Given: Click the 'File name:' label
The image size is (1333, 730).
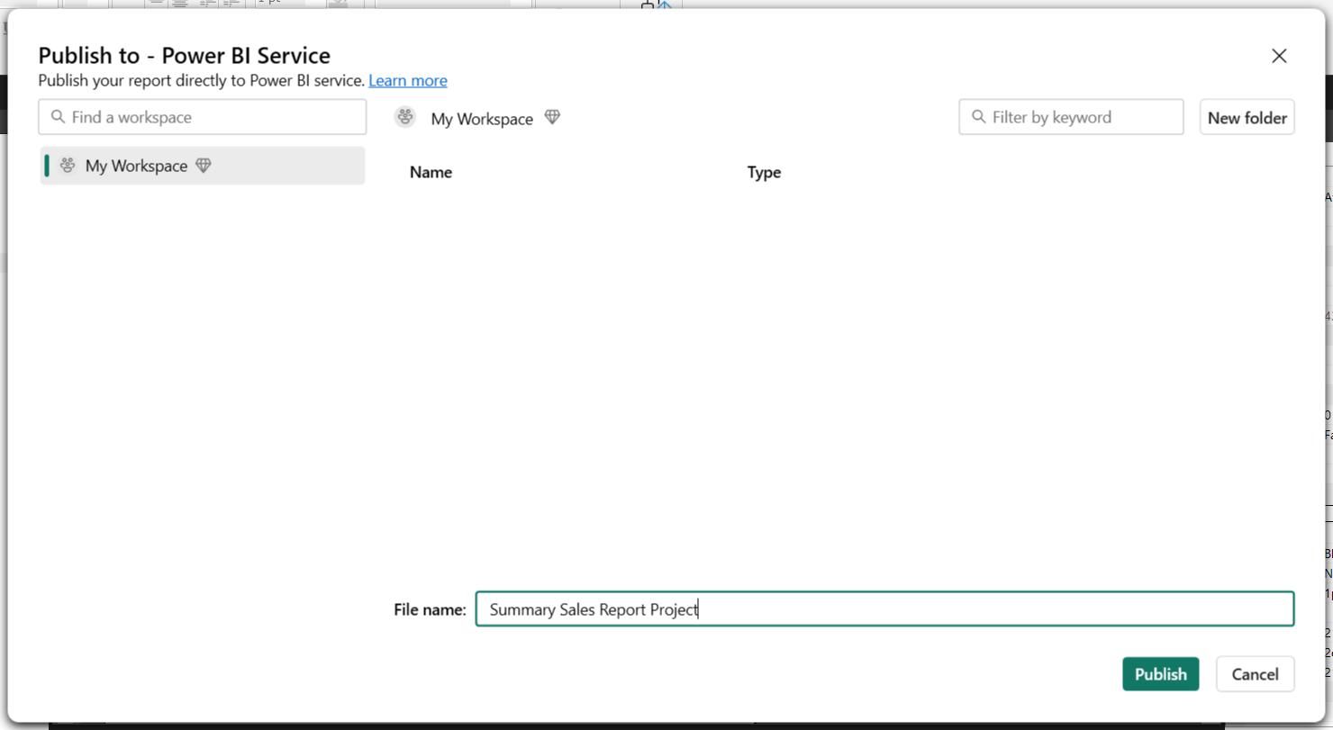Looking at the screenshot, I should [x=430, y=609].
